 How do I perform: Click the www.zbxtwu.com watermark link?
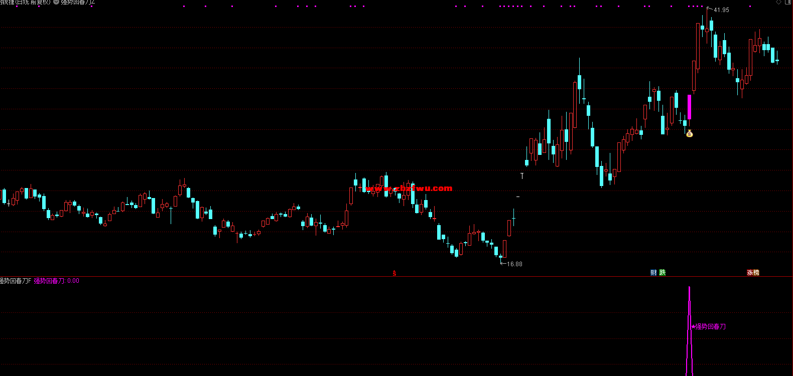pyautogui.click(x=409, y=189)
